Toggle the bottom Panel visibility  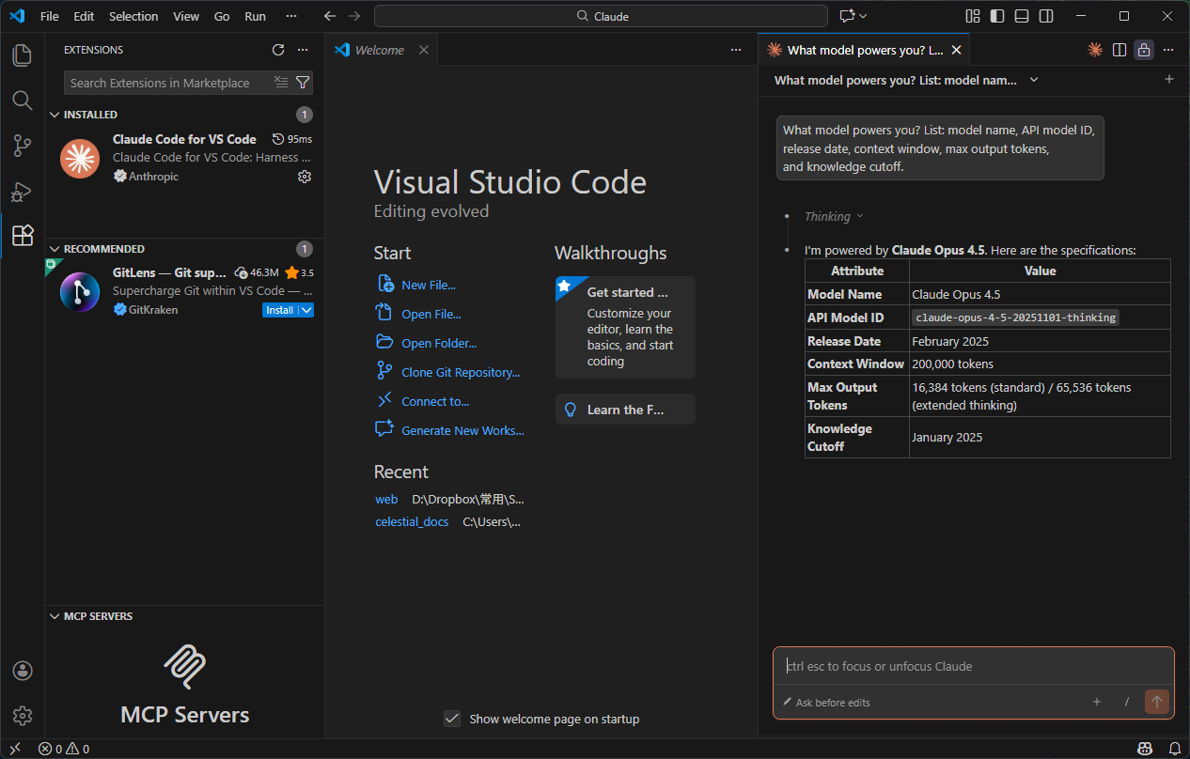(x=1022, y=16)
